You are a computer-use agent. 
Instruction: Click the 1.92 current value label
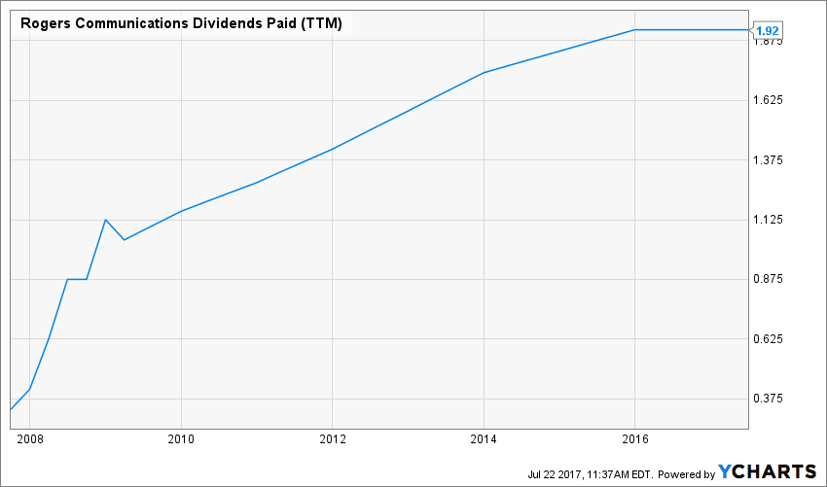pyautogui.click(x=768, y=30)
